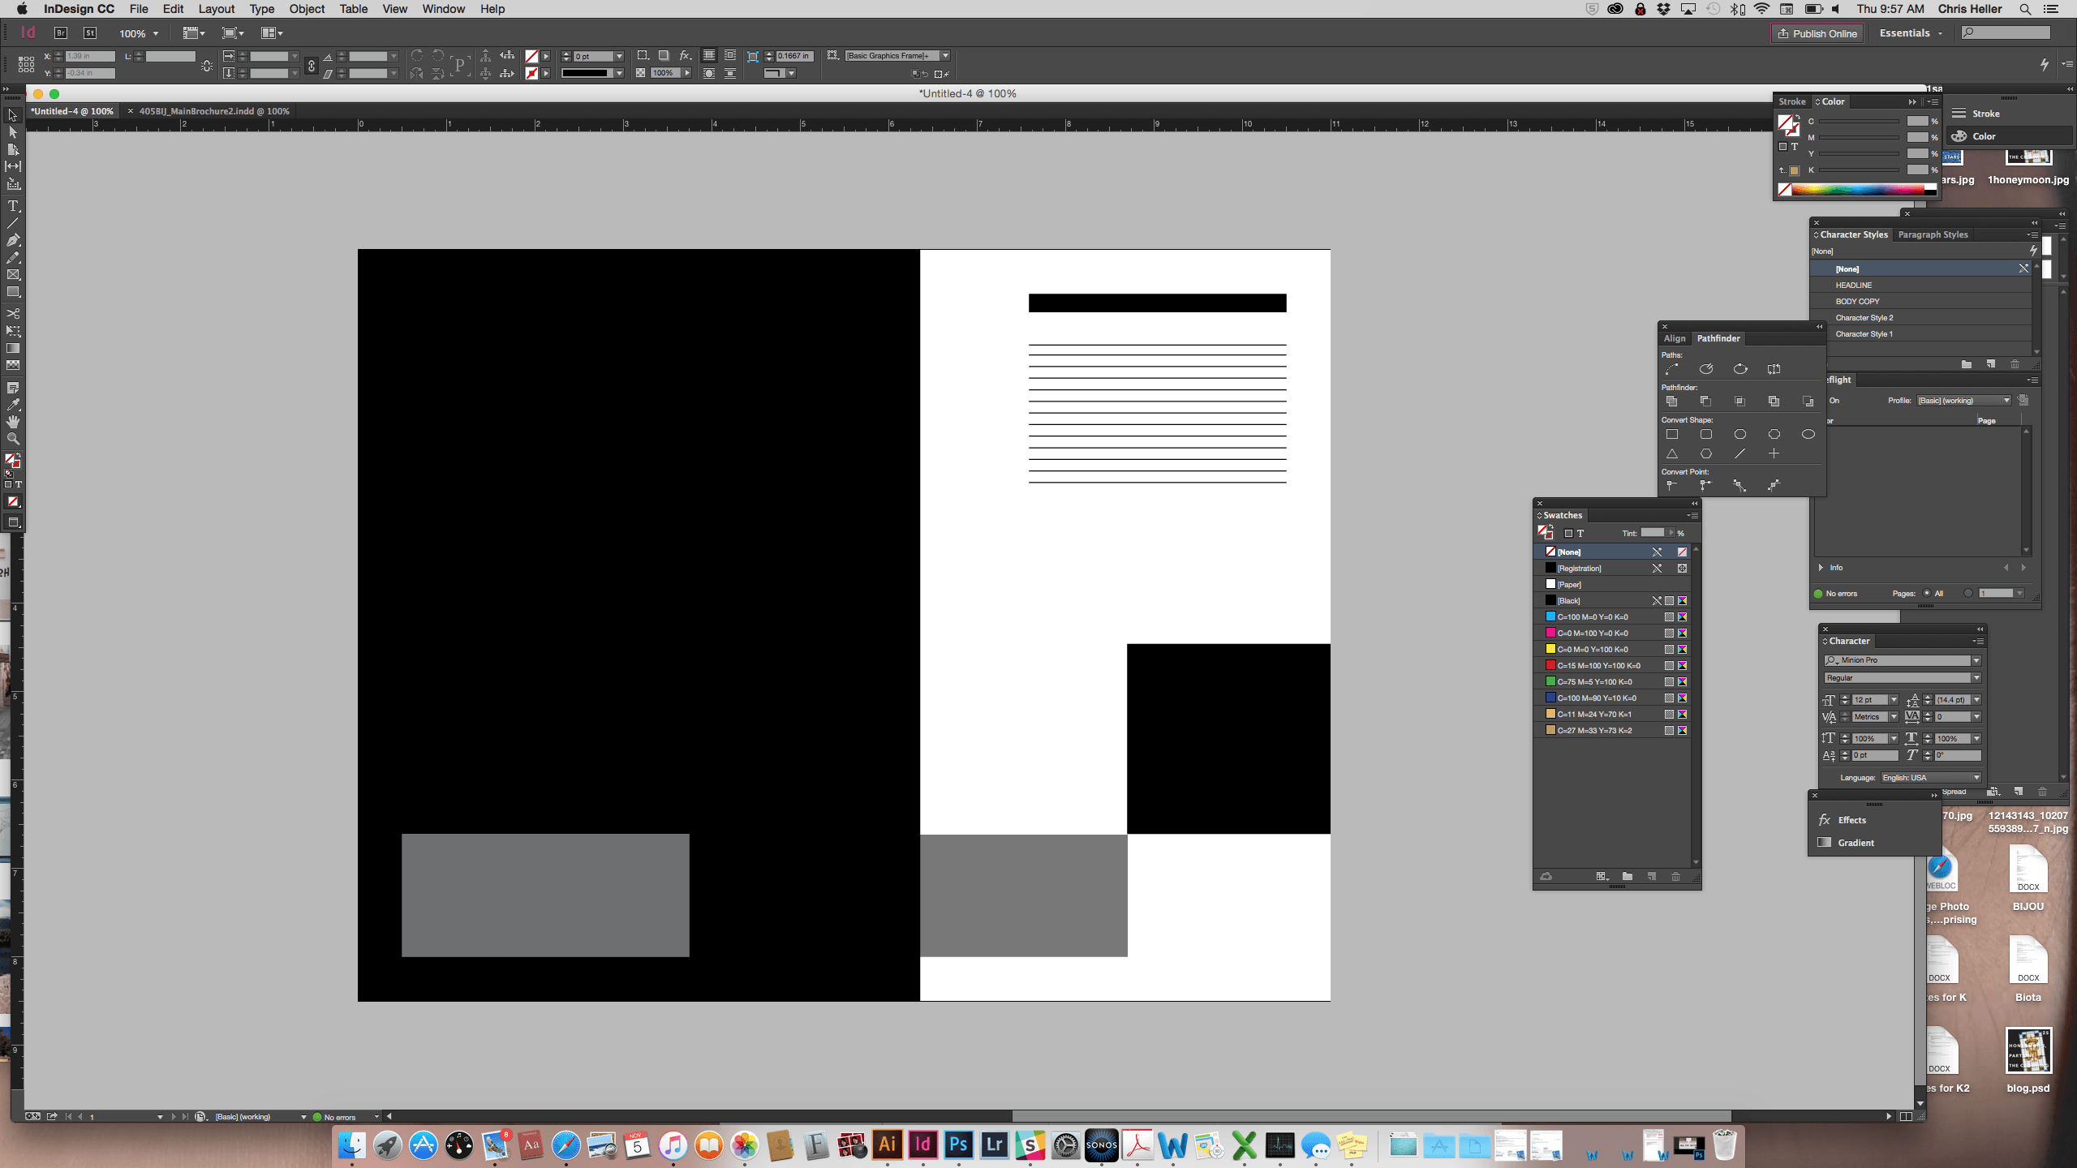Image resolution: width=2077 pixels, height=1168 pixels.
Task: Select the C=15 M=100 Y=100 K=0 red swatch
Action: (x=1598, y=665)
